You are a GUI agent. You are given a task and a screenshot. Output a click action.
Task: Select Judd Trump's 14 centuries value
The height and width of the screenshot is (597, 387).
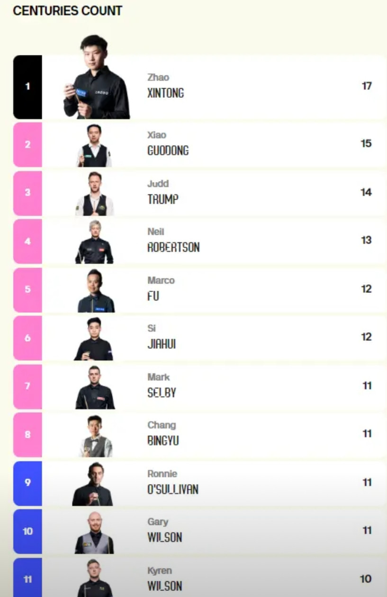coord(366,192)
